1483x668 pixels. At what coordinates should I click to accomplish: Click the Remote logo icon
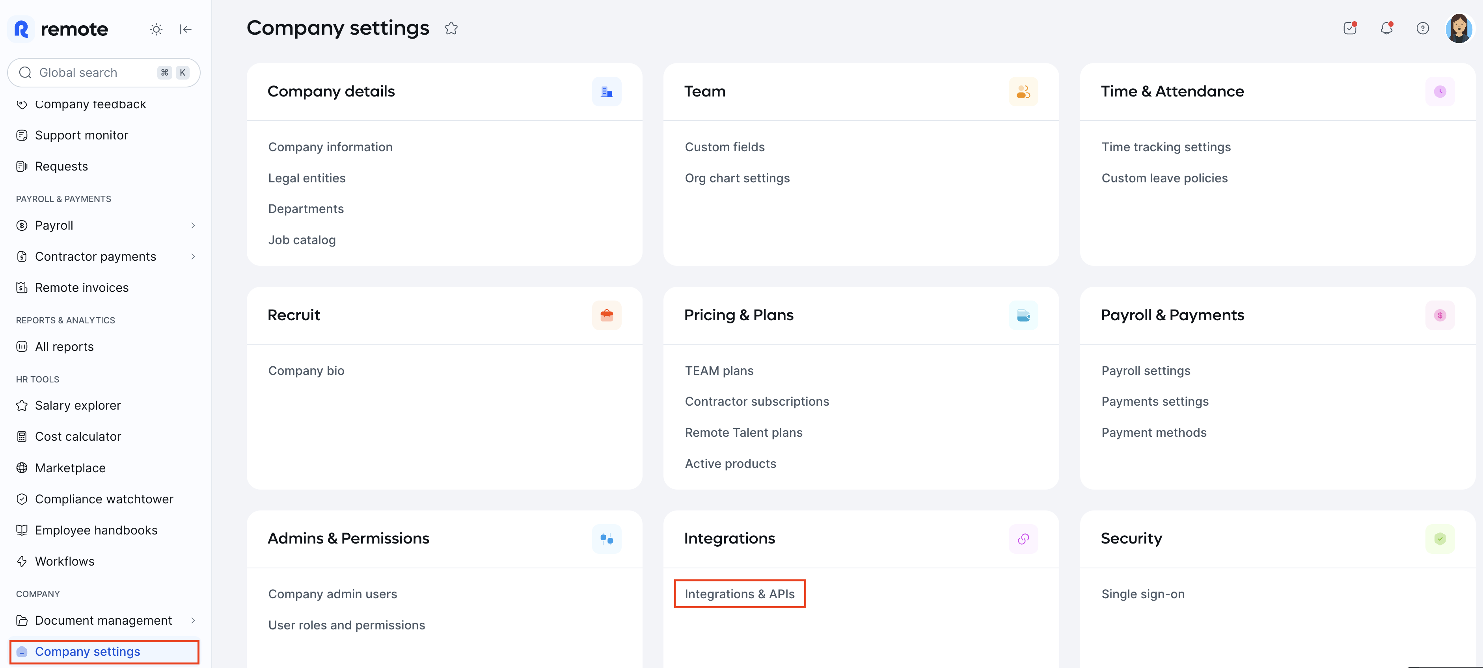[21, 29]
